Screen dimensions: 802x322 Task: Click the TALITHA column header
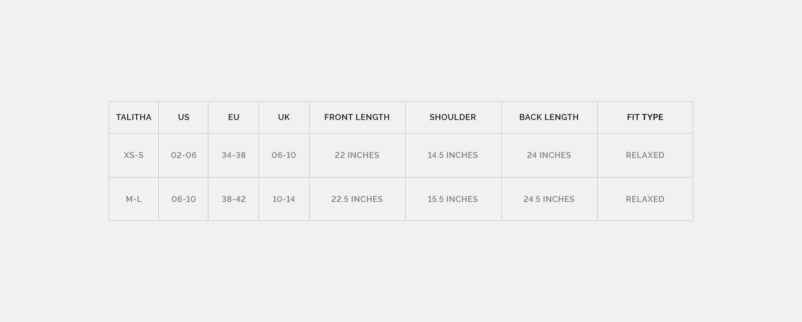pyautogui.click(x=134, y=117)
